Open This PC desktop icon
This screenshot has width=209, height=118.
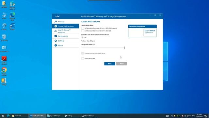4,15
